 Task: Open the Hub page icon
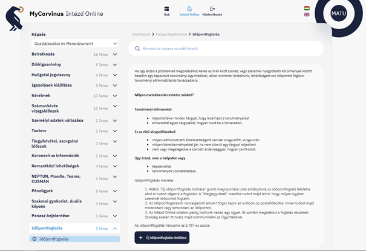pos(166,9)
